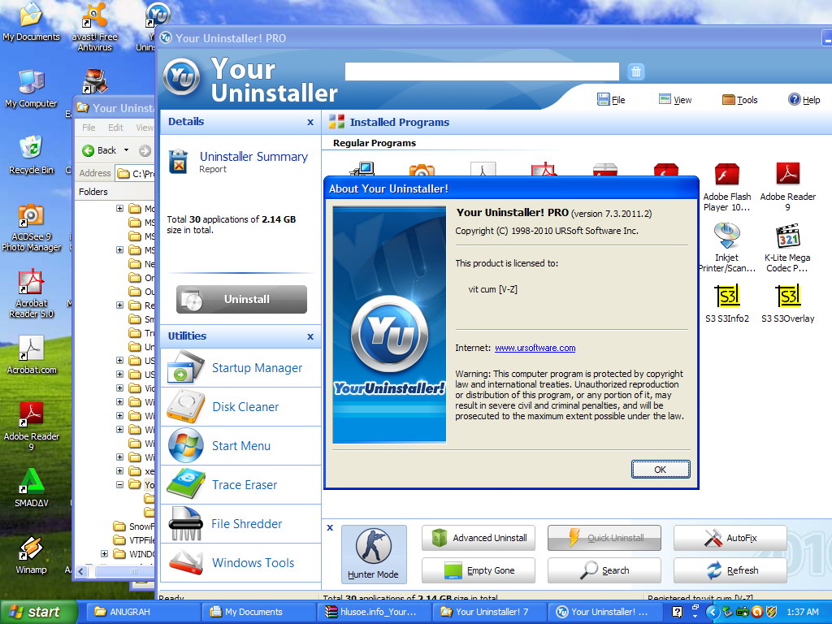
Task: Open the File menu in Your Uninstaller
Action: (x=611, y=100)
